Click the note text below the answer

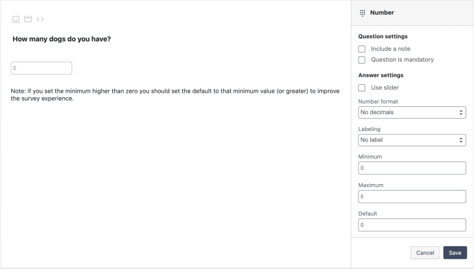(x=175, y=95)
